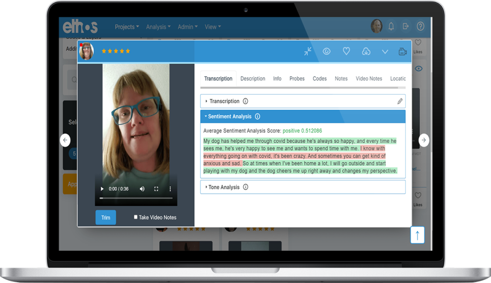Viewport: 491px width, 283px height.
Task: Collapse the Sentiment Analysis section
Action: click(303, 116)
